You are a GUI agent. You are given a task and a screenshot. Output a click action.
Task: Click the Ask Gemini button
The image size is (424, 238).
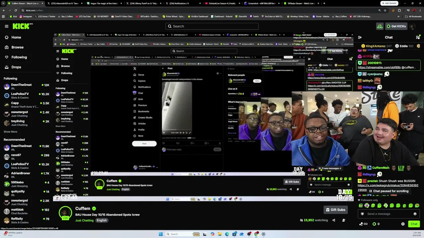[389, 3]
